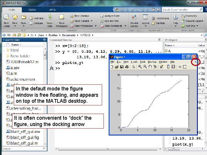
Task: Click Compare files button
Action: coord(36,23)
